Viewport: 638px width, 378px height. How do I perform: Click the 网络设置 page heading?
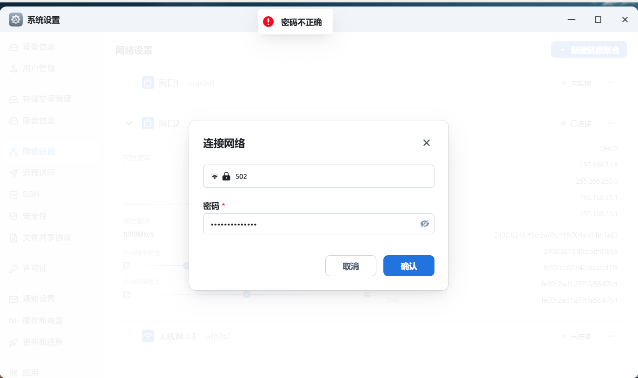coord(134,51)
